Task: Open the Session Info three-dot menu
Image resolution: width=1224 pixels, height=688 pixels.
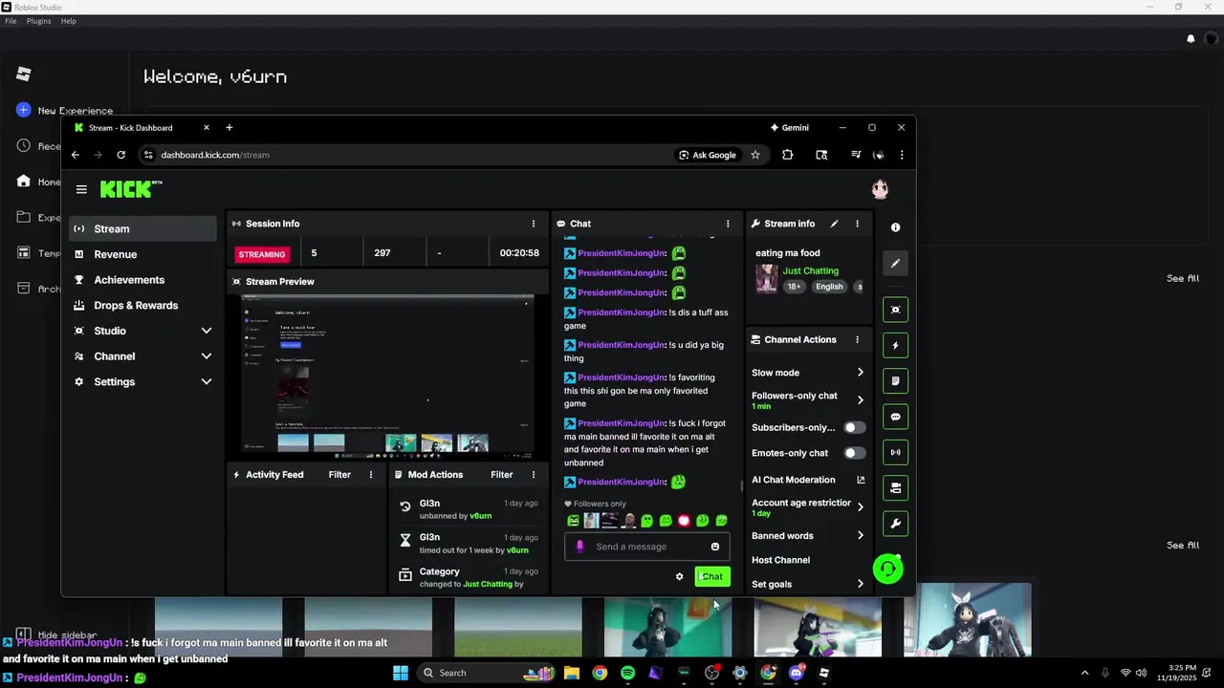Action: [x=534, y=224]
